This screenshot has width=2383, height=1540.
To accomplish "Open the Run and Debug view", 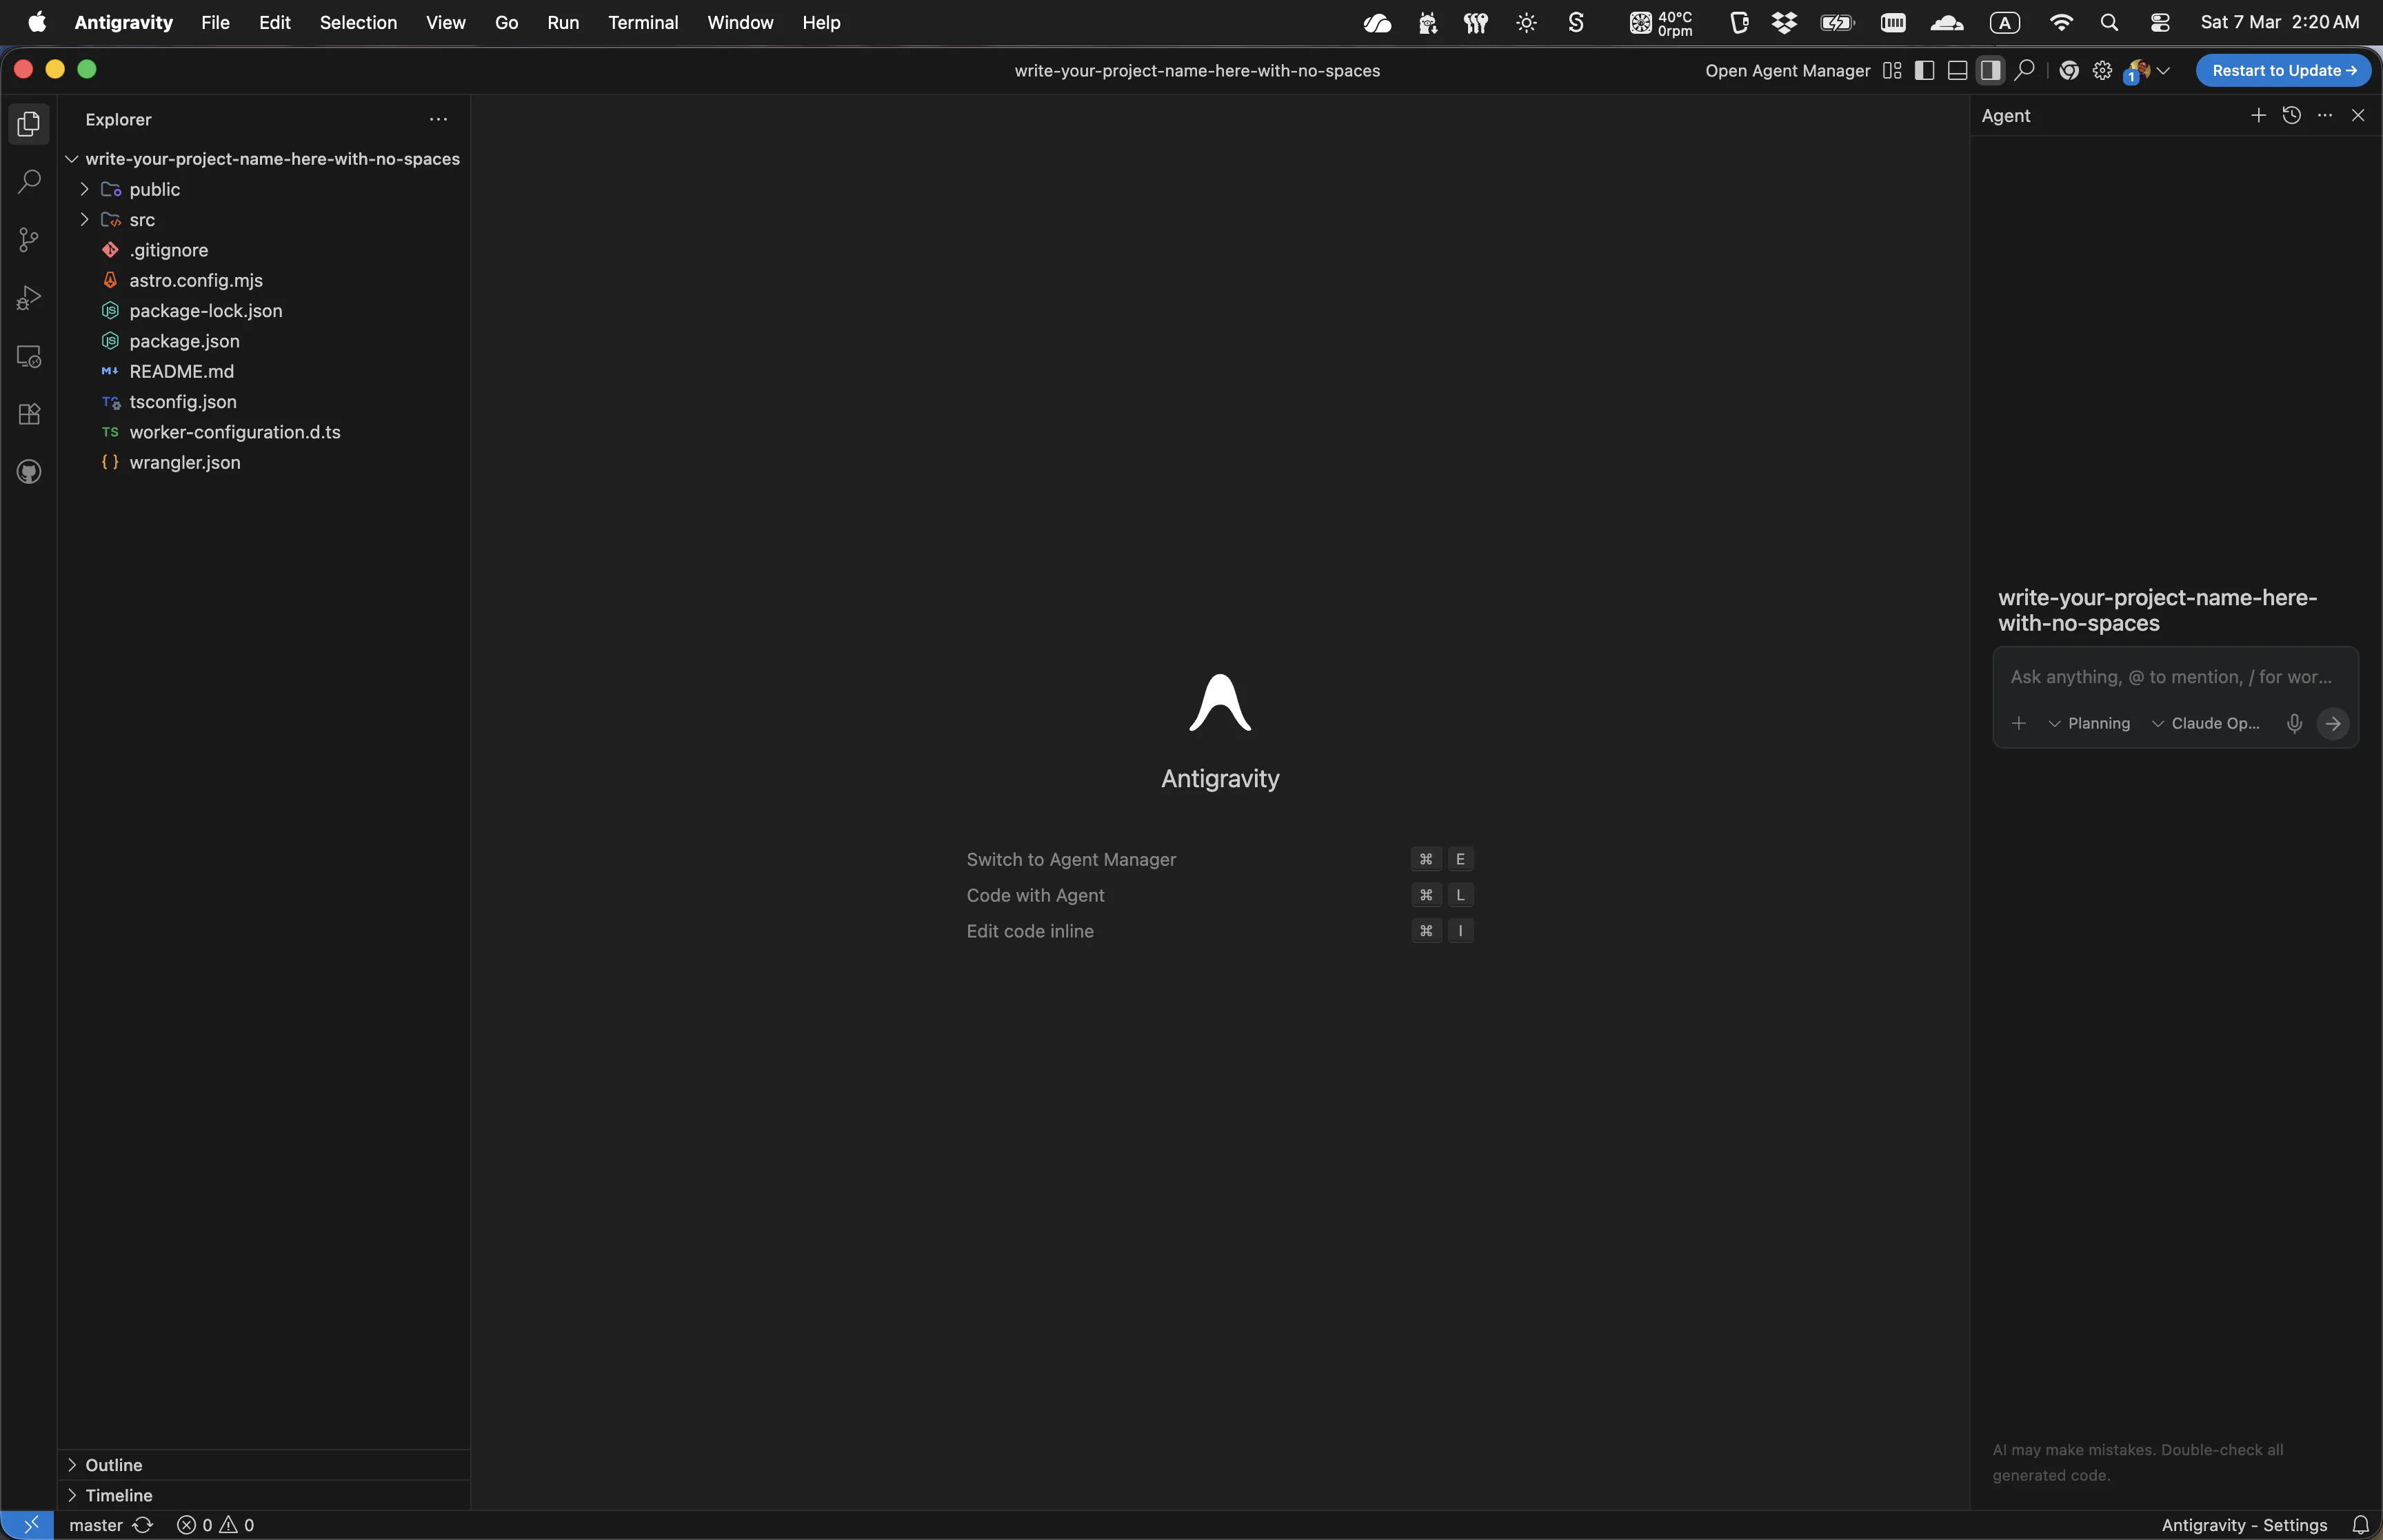I will point(29,298).
